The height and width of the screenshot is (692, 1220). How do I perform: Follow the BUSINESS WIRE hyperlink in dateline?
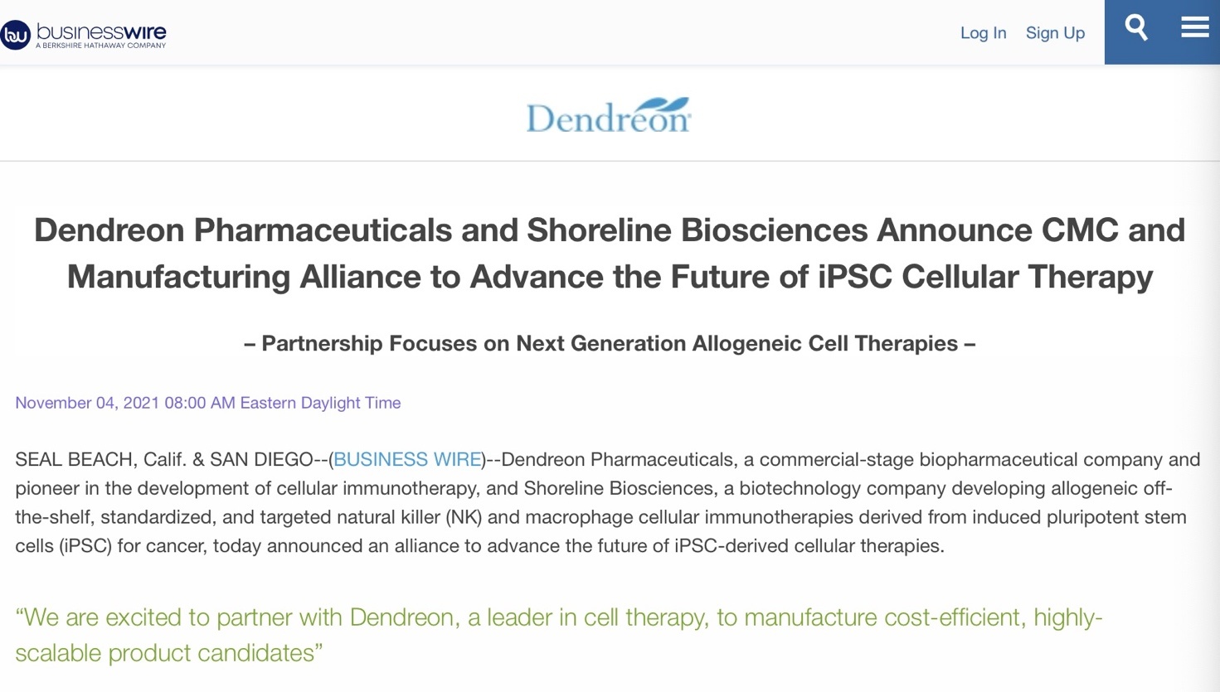coord(407,459)
